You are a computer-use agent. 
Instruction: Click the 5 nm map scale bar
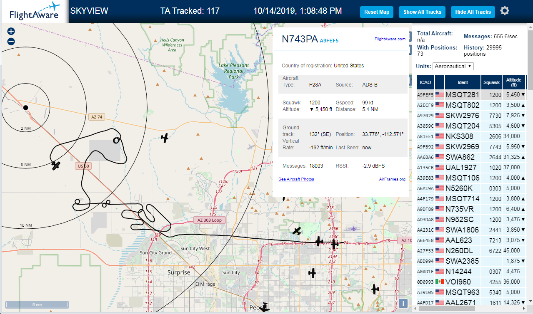pyautogui.click(x=37, y=305)
